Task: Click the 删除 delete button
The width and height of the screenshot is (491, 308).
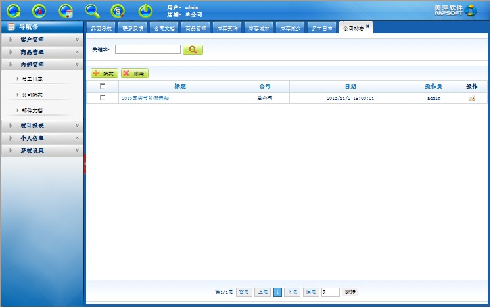Action: pyautogui.click(x=135, y=74)
